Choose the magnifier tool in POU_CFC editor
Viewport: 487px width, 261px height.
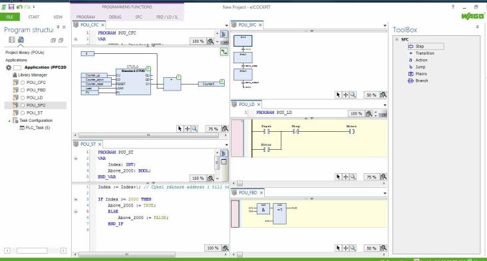pyautogui.click(x=194, y=129)
